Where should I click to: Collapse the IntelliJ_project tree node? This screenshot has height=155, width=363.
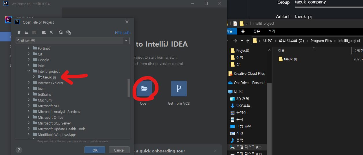[29, 71]
